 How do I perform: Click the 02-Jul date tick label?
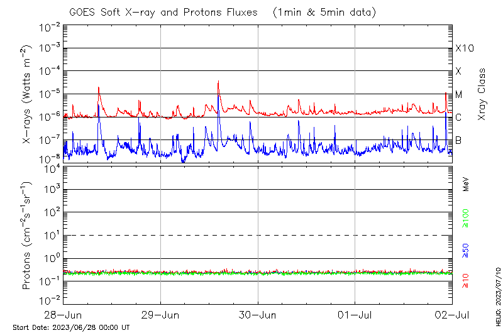click(x=451, y=314)
